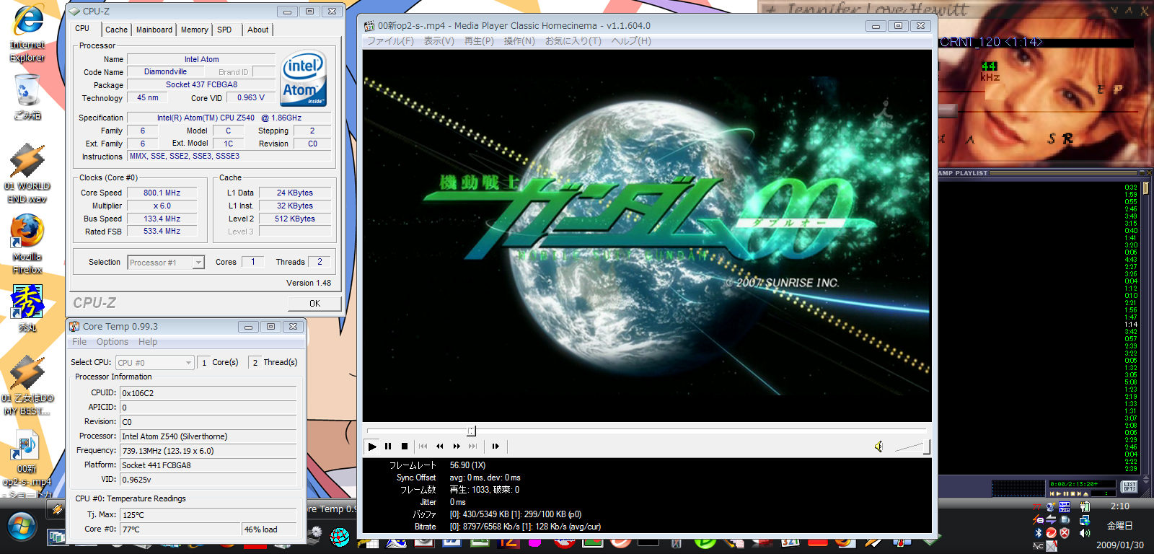Click the Bluetooth icon in the system tray
Image resolution: width=1154 pixels, height=554 pixels.
[x=1038, y=533]
